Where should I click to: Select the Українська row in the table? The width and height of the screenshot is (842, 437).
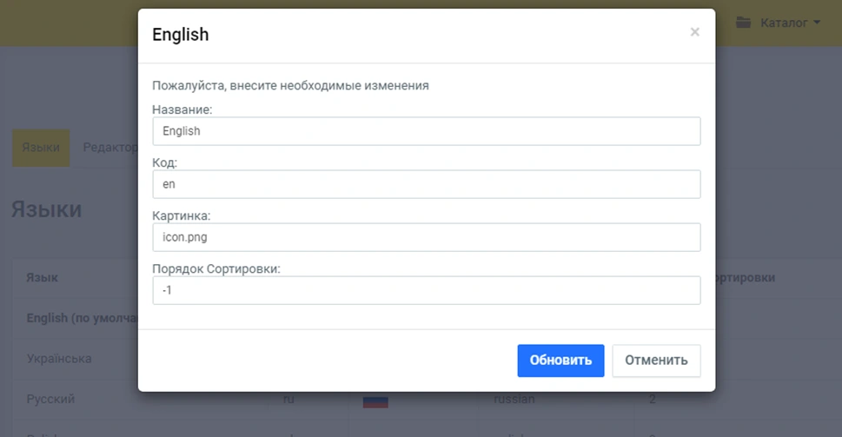click(59, 358)
